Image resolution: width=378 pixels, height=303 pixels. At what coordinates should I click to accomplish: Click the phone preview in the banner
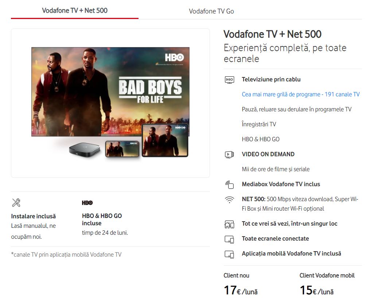point(122,149)
